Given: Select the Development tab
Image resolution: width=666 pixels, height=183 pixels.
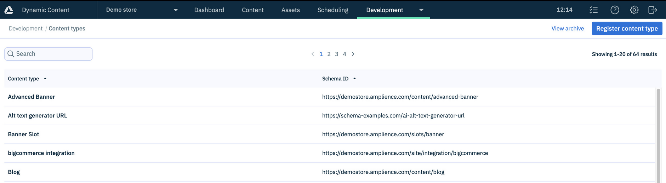Looking at the screenshot, I should tap(385, 10).
